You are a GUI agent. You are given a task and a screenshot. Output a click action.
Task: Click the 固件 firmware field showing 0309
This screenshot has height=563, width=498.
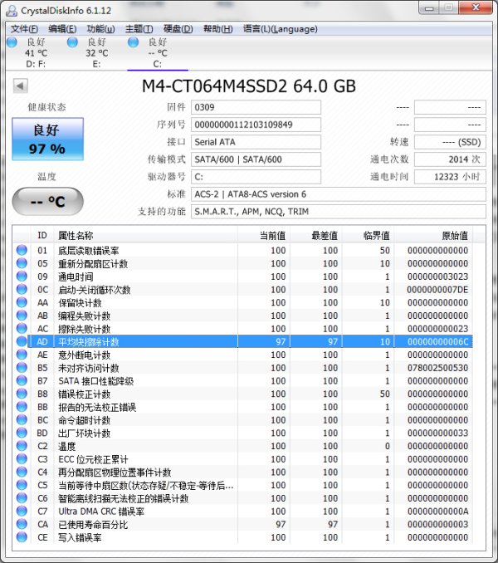tap(256, 107)
